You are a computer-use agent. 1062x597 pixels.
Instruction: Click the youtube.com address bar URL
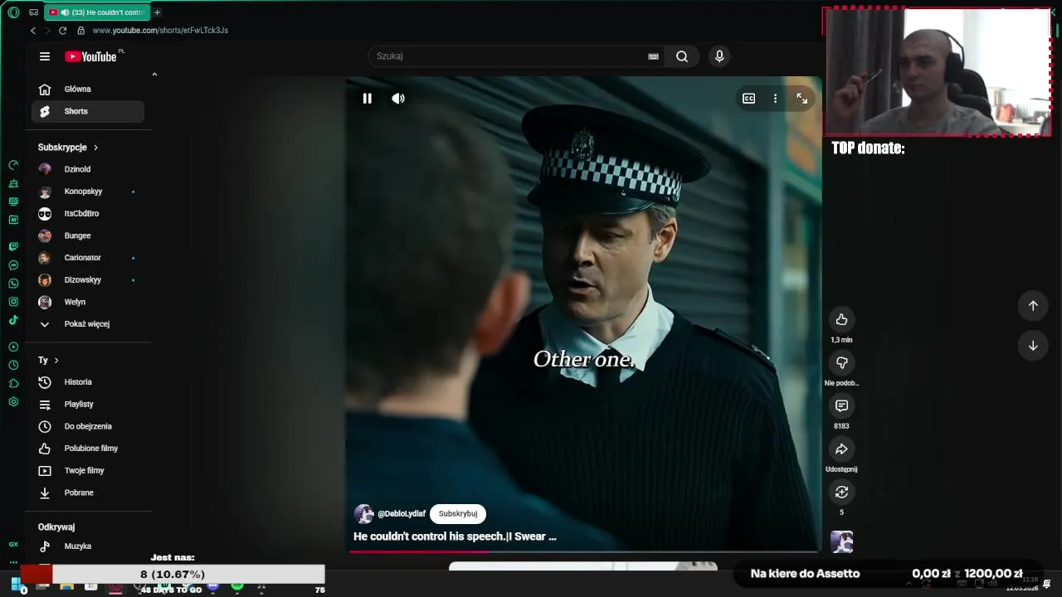coord(160,31)
